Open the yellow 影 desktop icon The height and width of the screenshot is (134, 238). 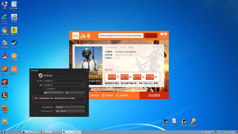14,31
